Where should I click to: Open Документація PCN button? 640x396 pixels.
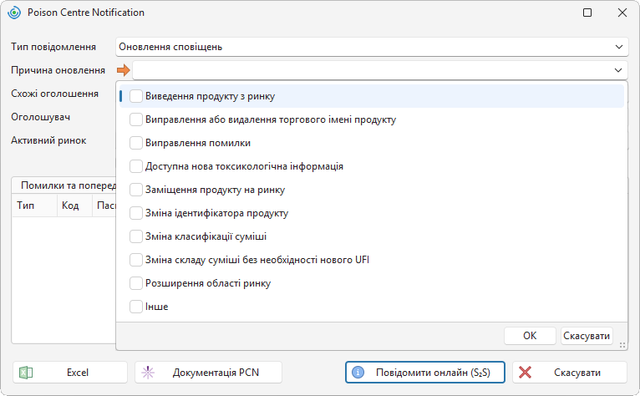[x=209, y=373]
